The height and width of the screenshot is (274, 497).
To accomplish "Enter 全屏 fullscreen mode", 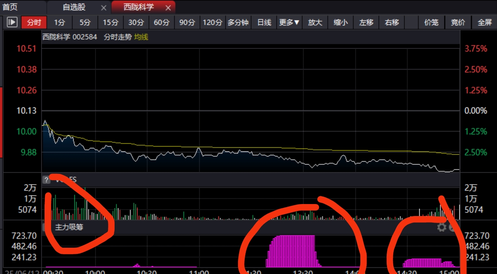I will pos(485,22).
